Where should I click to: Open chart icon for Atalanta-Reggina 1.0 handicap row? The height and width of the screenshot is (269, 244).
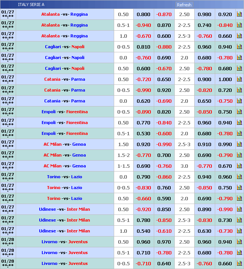pos(240,36)
